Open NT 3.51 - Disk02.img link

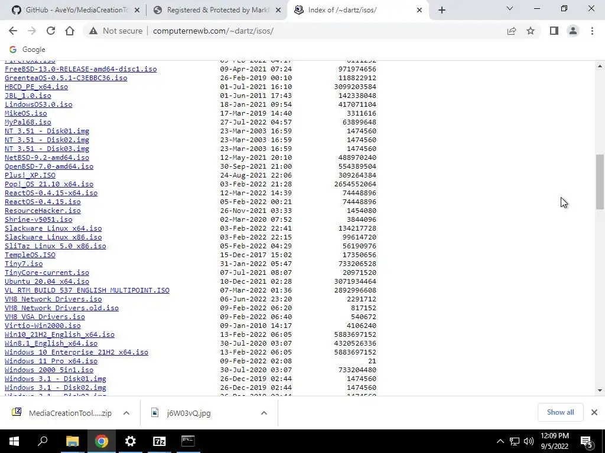pyautogui.click(x=47, y=140)
